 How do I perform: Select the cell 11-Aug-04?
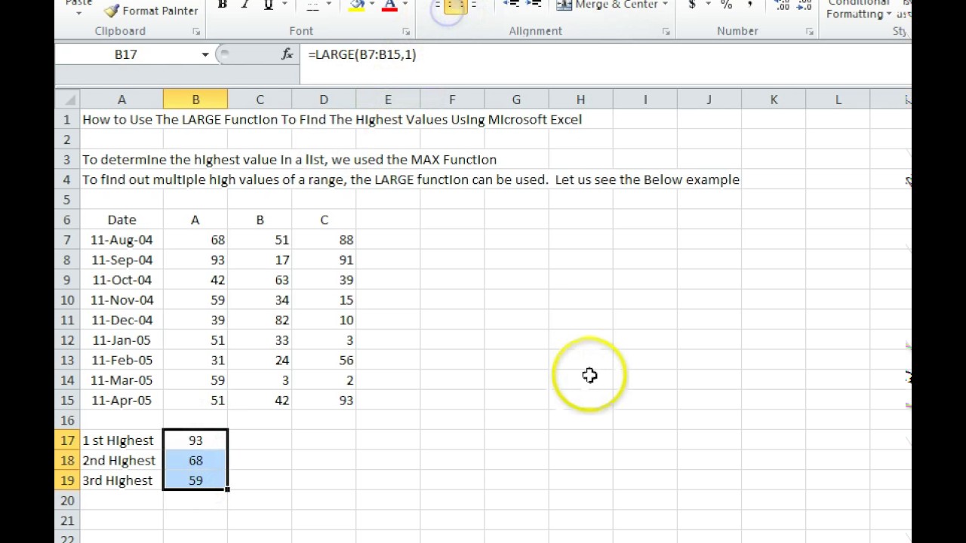(x=122, y=240)
